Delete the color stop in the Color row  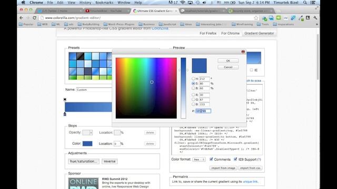click(150, 143)
